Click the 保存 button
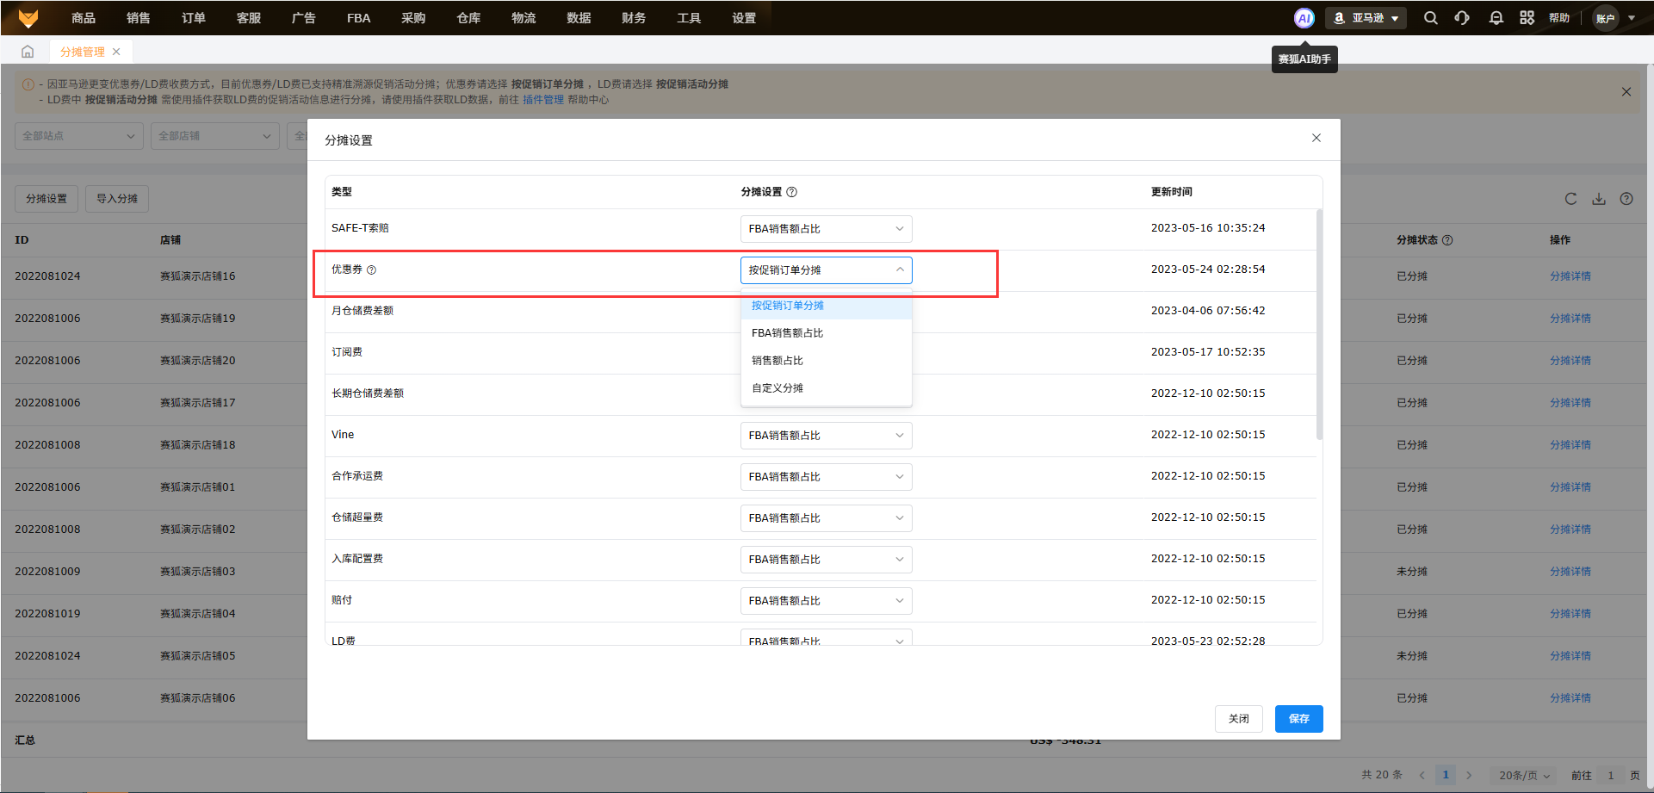 pyautogui.click(x=1299, y=719)
